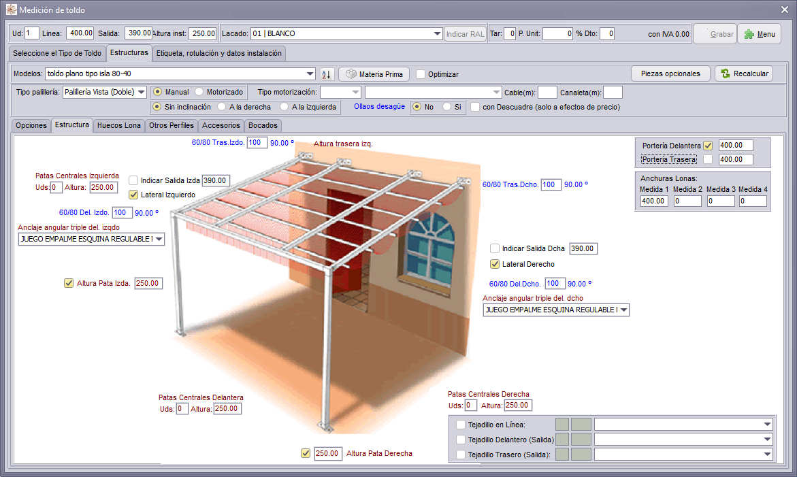
Task: Click the Altura Pata Derecha value field
Action: [328, 454]
